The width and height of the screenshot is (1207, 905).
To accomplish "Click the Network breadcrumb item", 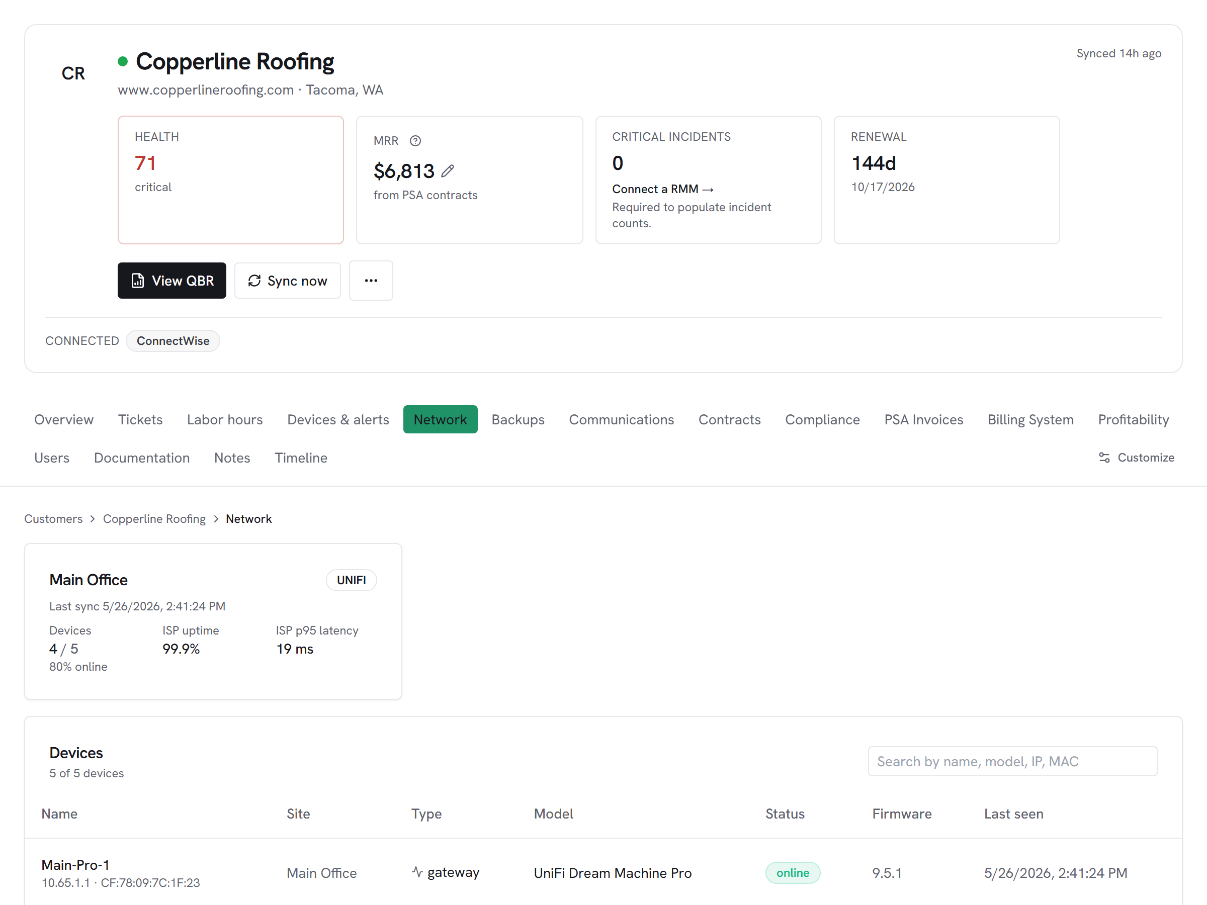I will [x=249, y=518].
